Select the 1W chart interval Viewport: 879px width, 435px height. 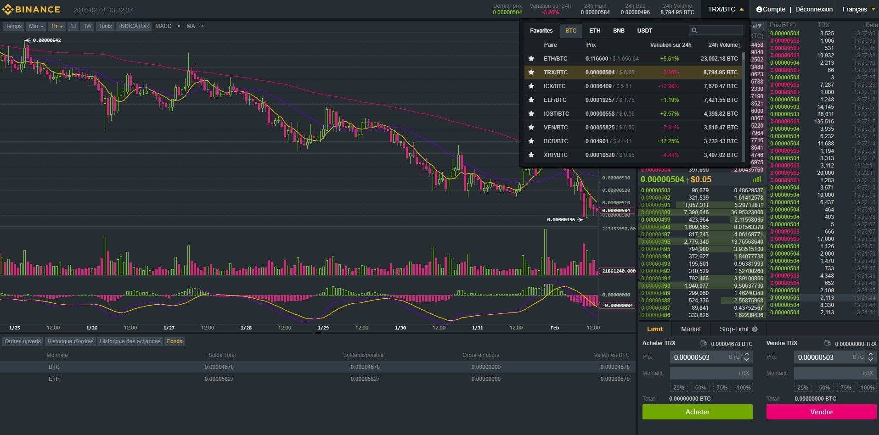click(x=87, y=26)
